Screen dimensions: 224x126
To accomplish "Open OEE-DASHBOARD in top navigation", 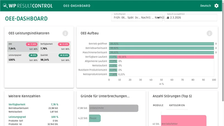I will coord(77,6).
